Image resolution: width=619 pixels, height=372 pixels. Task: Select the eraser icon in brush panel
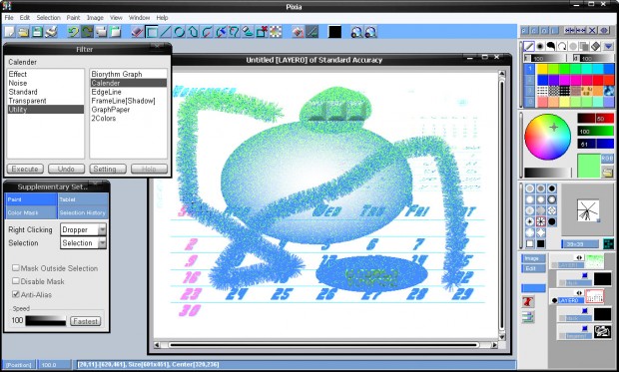tap(595, 46)
